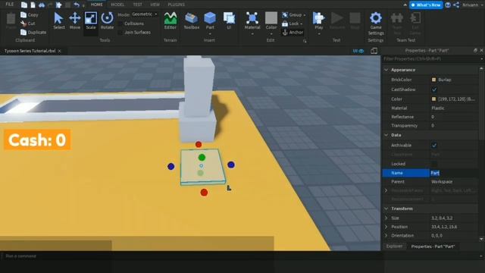Open the help icon beside What's New
Image resolution: width=485 pixels, height=273 pixels.
tap(448, 5)
